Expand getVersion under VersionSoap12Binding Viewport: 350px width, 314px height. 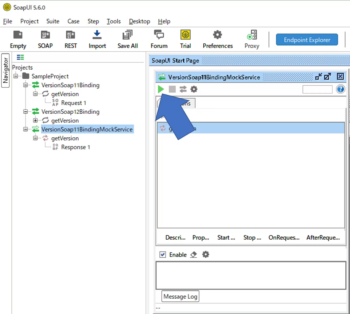35,120
